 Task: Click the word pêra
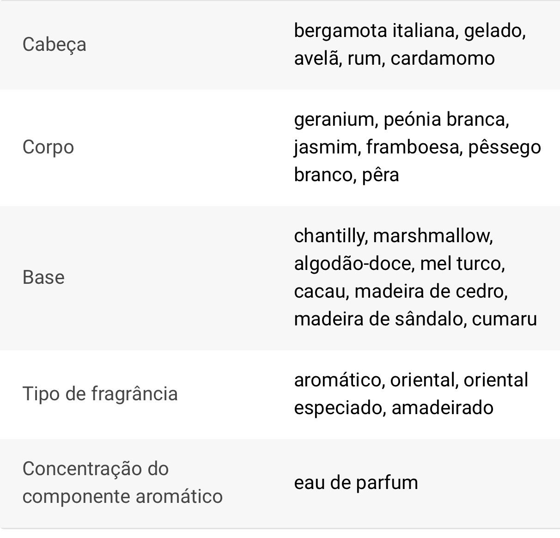(380, 175)
